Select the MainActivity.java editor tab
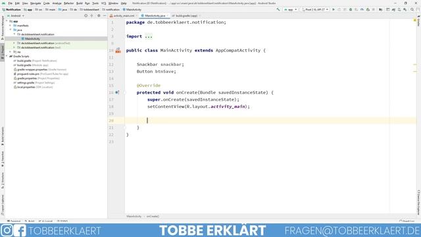 pos(155,16)
